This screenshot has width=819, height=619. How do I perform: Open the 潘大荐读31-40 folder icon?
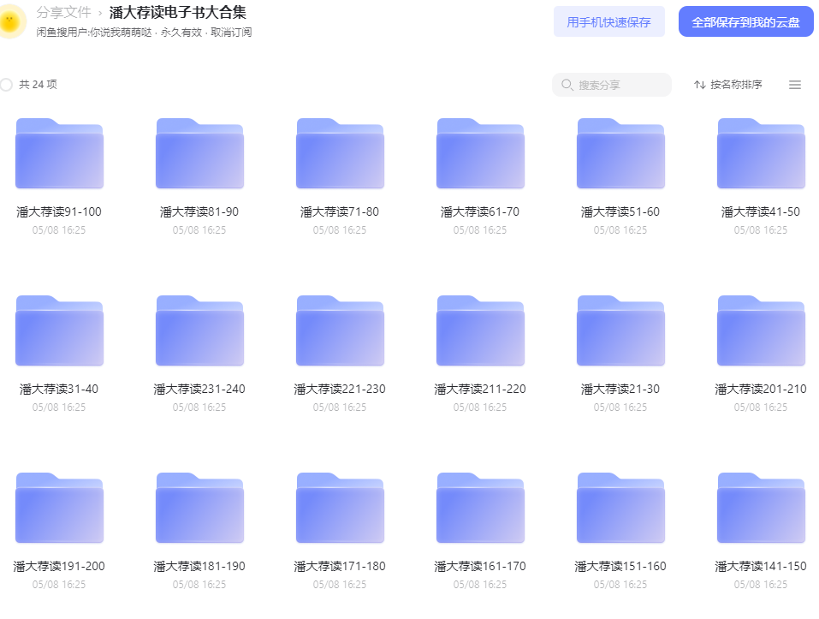coord(60,330)
